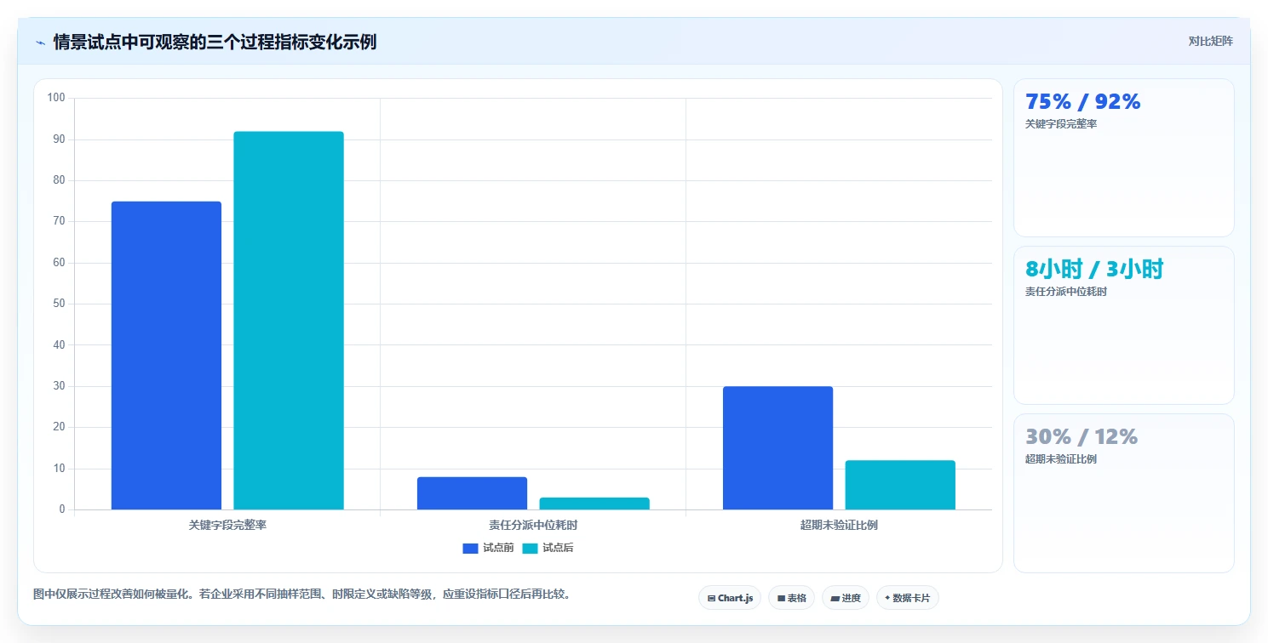This screenshot has width=1268, height=643.
Task: Click the Chart.js pill button
Action: [x=730, y=598]
